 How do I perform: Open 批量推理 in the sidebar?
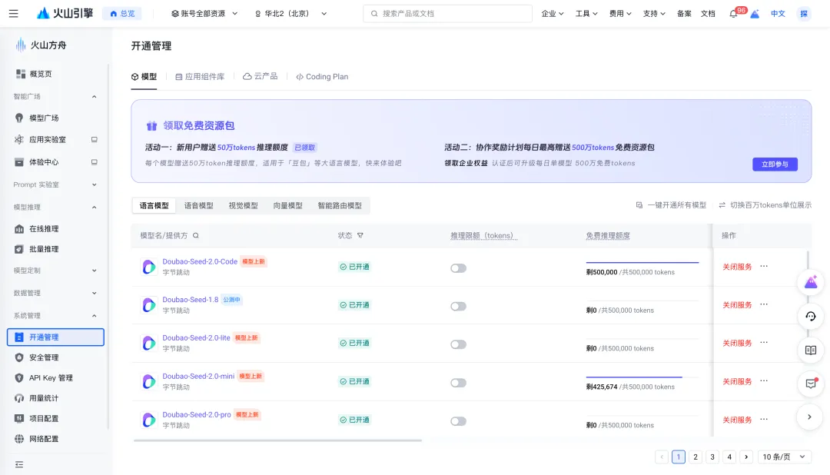43,249
